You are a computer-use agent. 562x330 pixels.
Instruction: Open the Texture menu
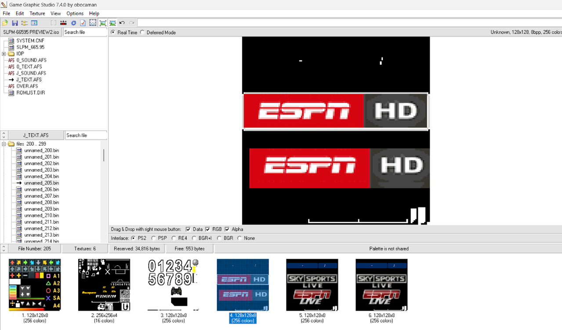(37, 14)
